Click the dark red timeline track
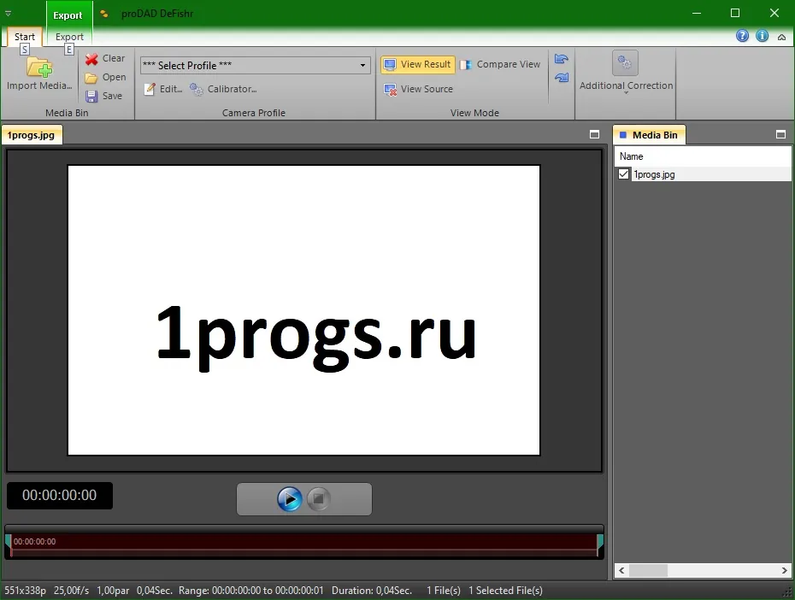Viewport: 795px width, 600px height. 303,545
